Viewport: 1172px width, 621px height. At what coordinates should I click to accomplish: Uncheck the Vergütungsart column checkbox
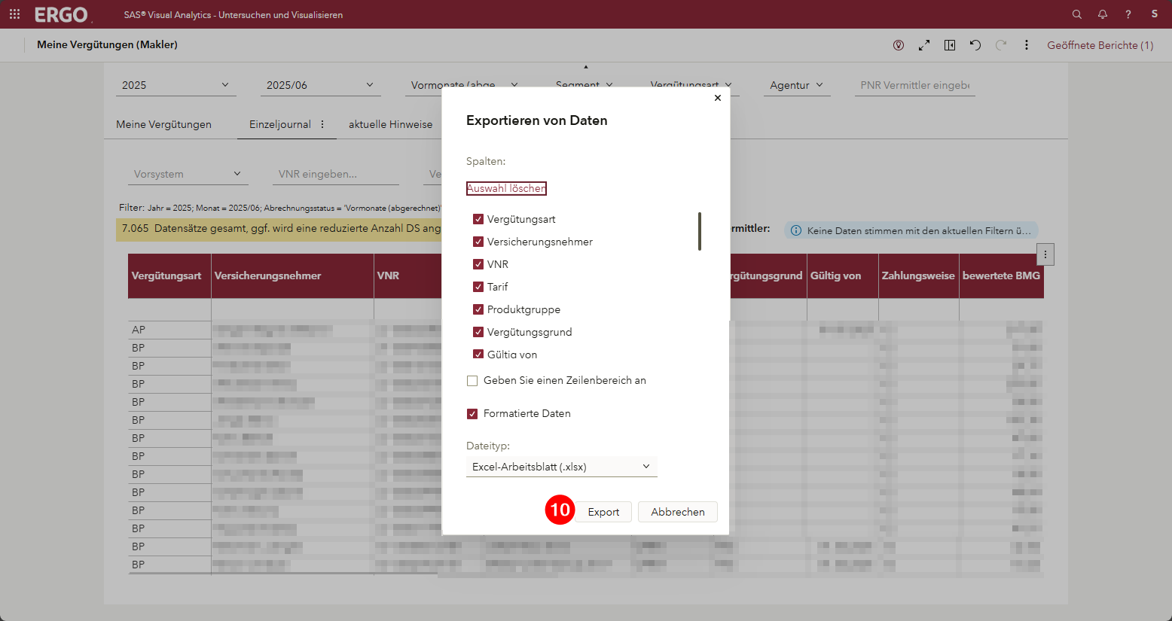pyautogui.click(x=478, y=219)
